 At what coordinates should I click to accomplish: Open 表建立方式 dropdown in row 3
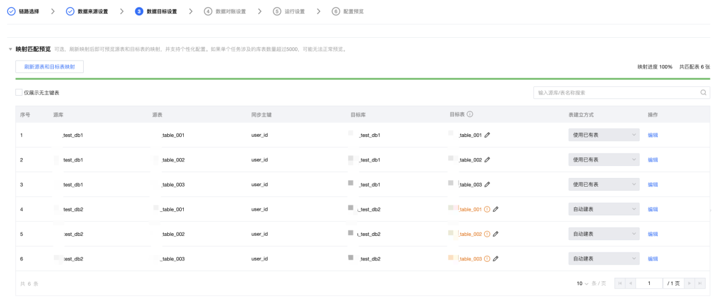click(x=603, y=185)
